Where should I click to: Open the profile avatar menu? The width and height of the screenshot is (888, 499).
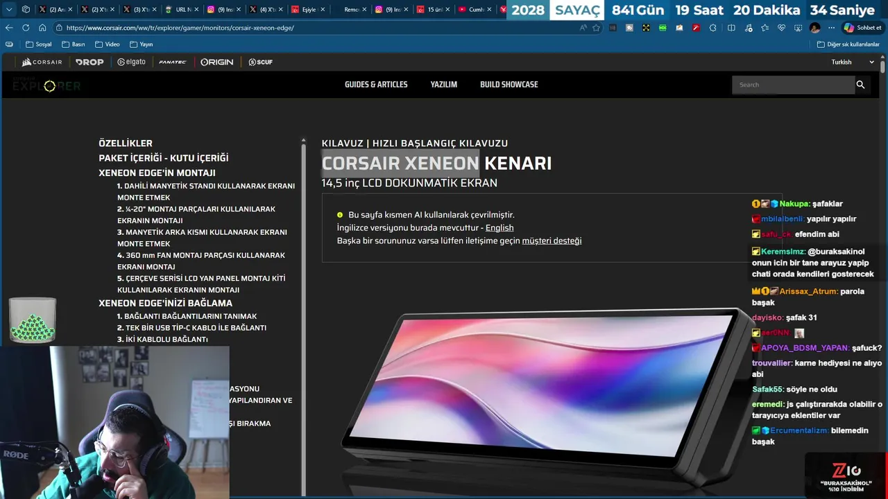point(814,28)
